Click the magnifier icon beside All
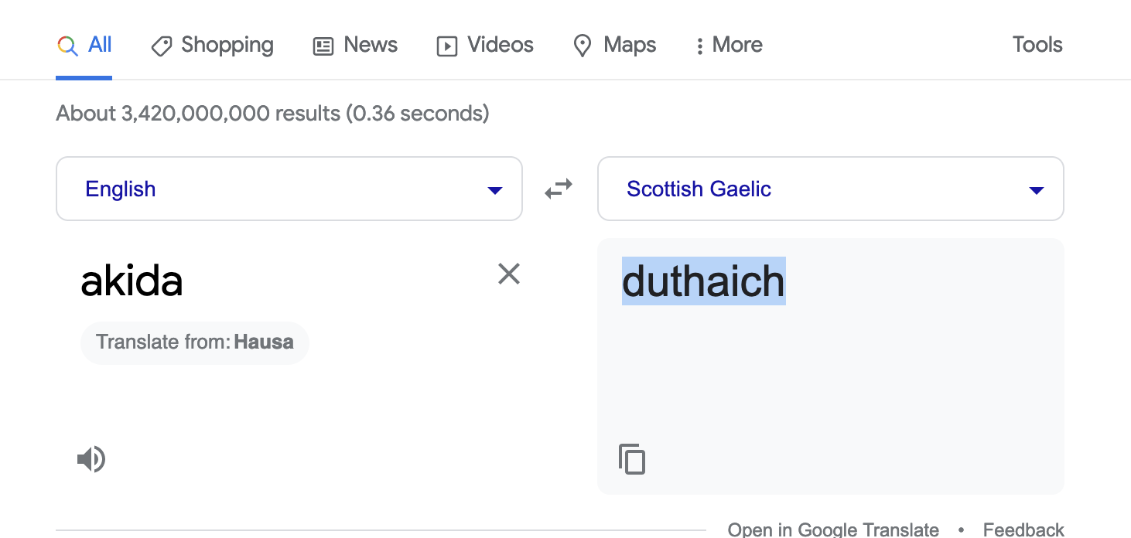 (67, 46)
